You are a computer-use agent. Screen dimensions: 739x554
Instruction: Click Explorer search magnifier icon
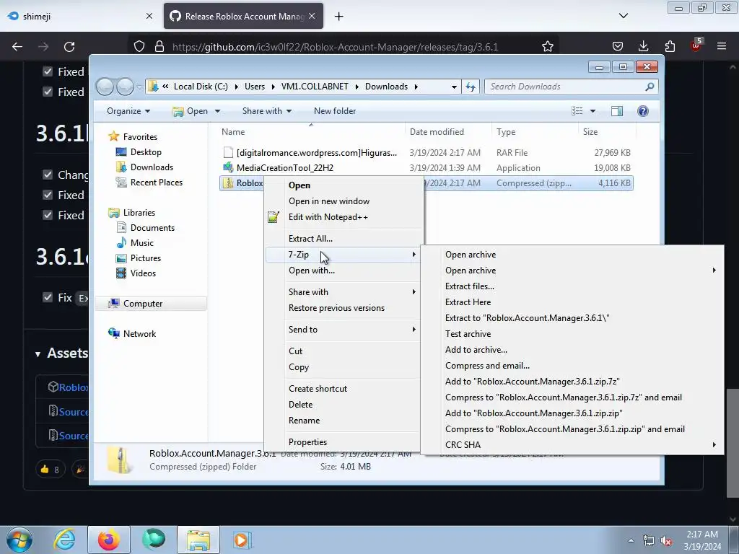coord(650,87)
